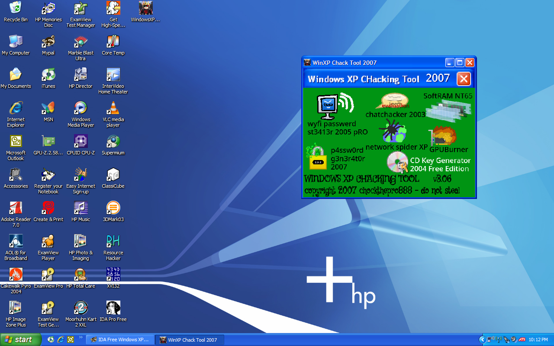
Task: Open the ClassiCube desktop icon
Action: pyautogui.click(x=113, y=174)
